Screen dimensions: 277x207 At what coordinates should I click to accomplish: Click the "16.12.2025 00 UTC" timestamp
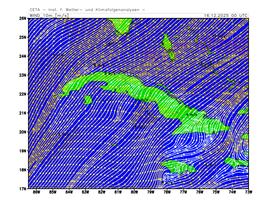tap(226, 16)
